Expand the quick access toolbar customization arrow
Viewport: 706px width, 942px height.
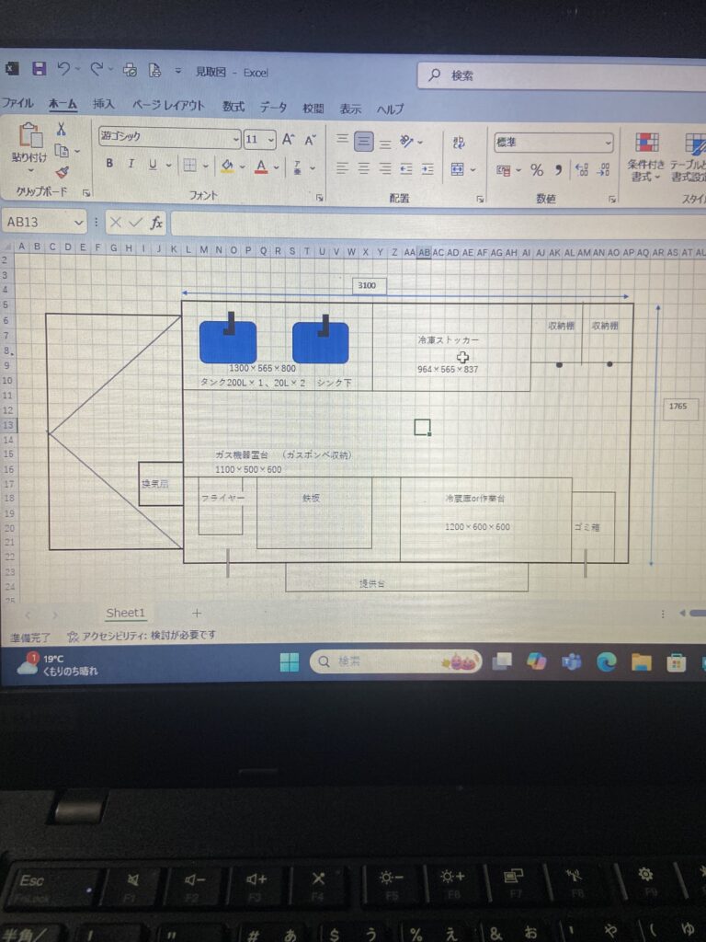177,71
